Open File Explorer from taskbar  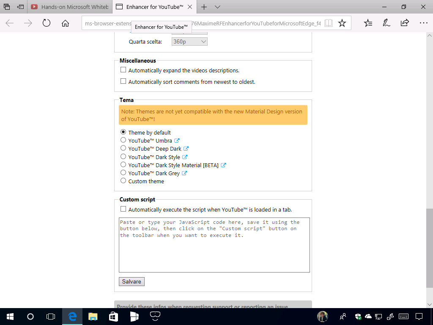(93, 317)
